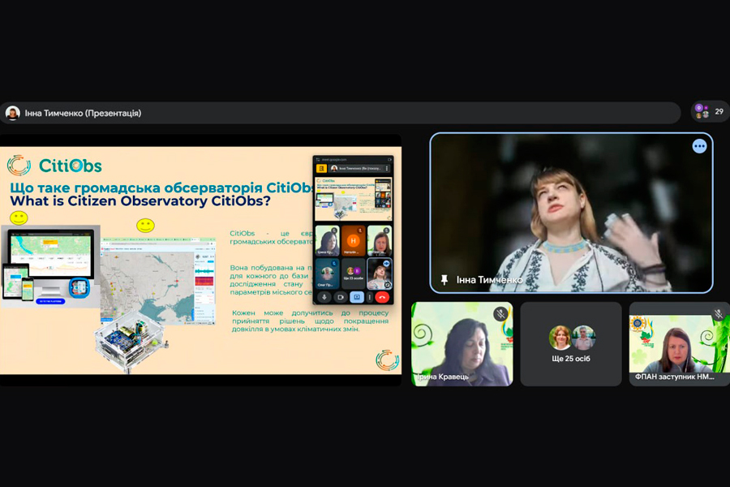
Task: Click the circular CitiObs emblem at the slide's bottom right
Action: click(x=387, y=360)
